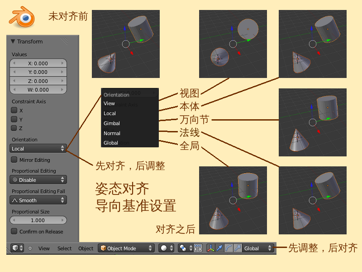Decrease Y value with left arrow
Viewport: 362px width, 272px height.
click(14, 72)
